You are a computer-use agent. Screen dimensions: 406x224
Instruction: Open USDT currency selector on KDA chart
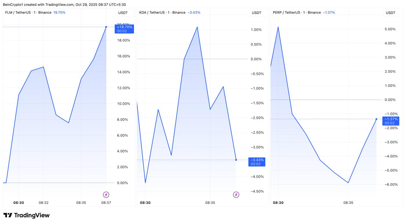pos(257,13)
